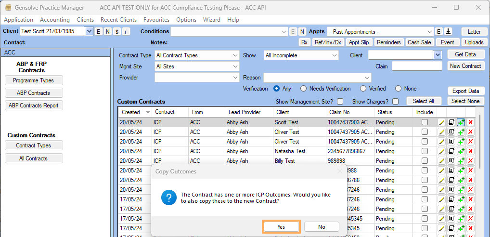Sort by the Created column header
The image size is (490, 237).
(x=135, y=112)
